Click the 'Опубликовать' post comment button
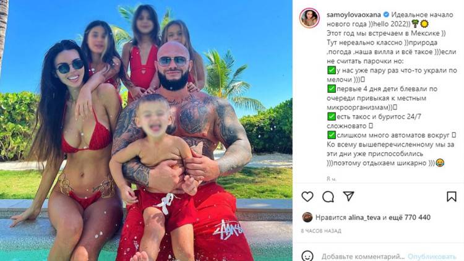Image resolution: width=464 pixels, height=261 pixels. tap(431, 257)
